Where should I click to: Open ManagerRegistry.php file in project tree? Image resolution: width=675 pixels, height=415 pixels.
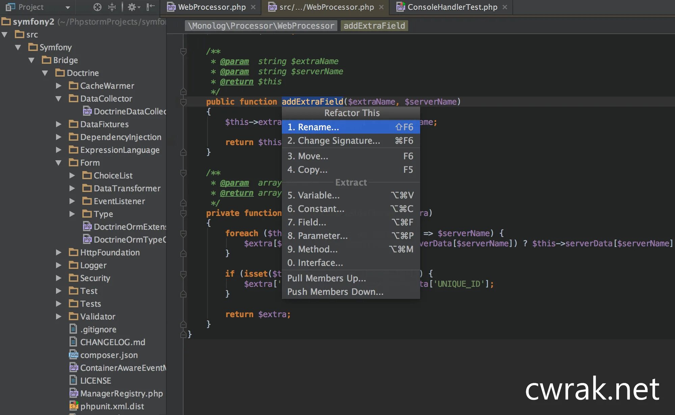pos(121,393)
